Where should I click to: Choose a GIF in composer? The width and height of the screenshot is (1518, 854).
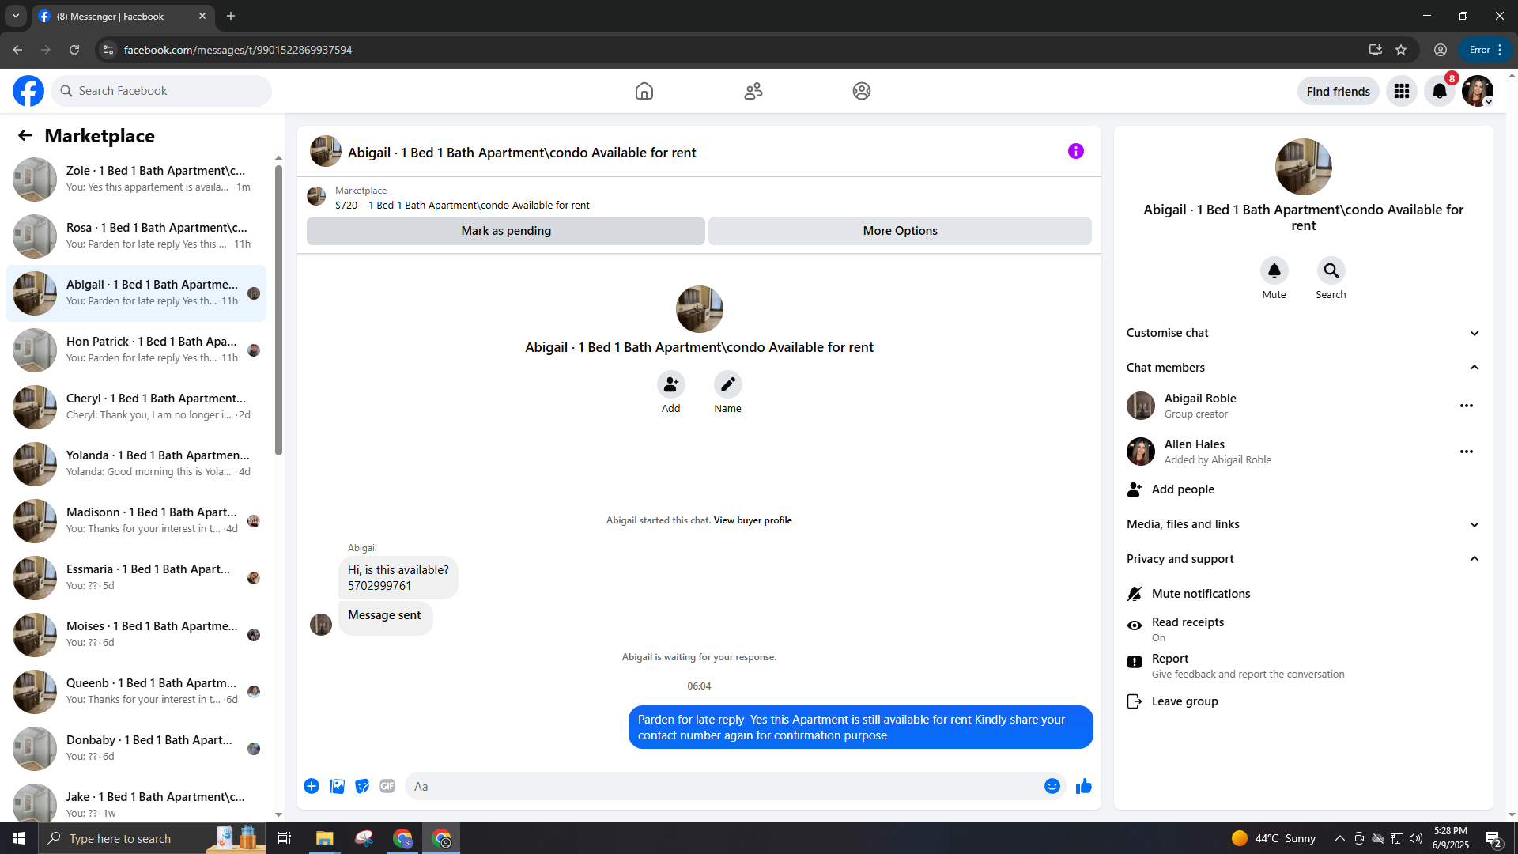(387, 786)
